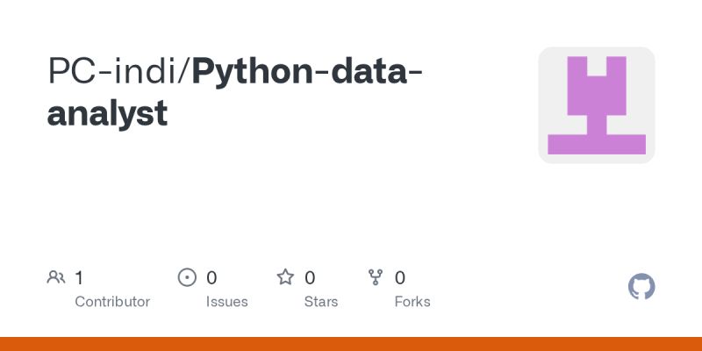702x351 pixels.
Task: Click the bold Python-data- title text
Action: click(x=307, y=74)
